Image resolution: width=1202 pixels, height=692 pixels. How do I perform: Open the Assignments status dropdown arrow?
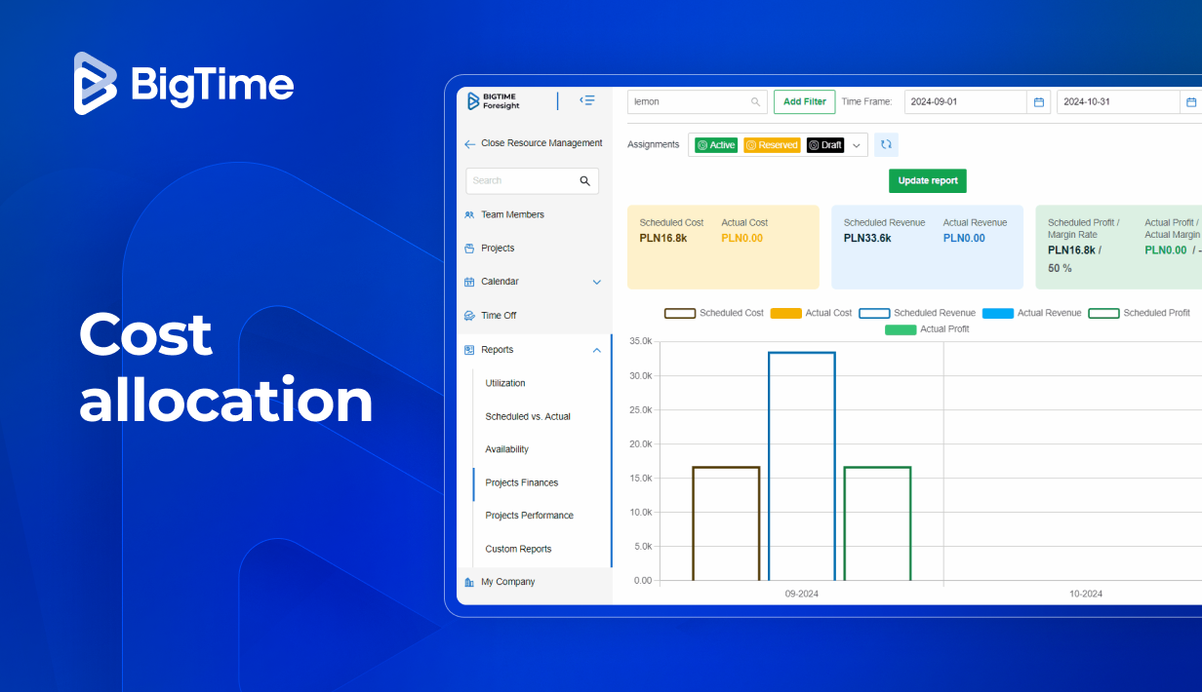point(857,145)
